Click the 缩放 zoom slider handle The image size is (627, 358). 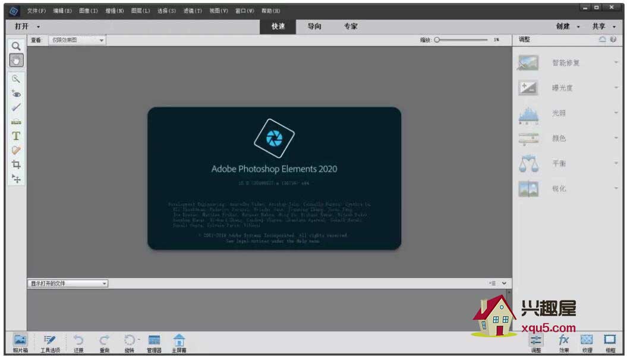pyautogui.click(x=437, y=40)
